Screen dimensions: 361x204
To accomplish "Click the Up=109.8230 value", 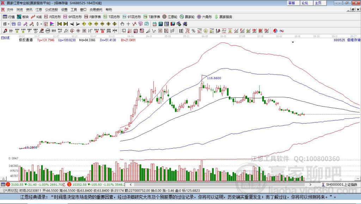I will pyautogui.click(x=67, y=40).
